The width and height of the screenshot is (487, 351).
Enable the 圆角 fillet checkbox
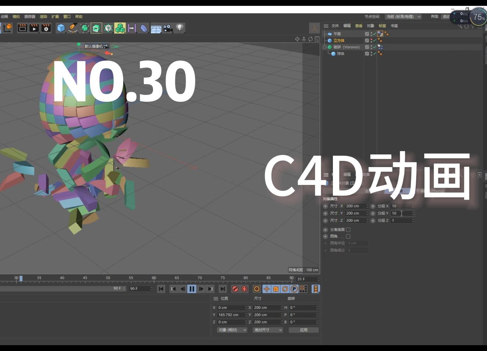[348, 237]
